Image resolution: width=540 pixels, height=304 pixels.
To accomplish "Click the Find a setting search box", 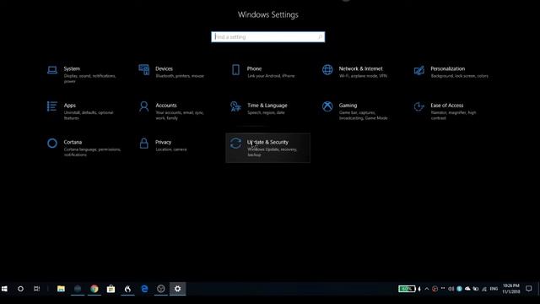I will click(268, 37).
